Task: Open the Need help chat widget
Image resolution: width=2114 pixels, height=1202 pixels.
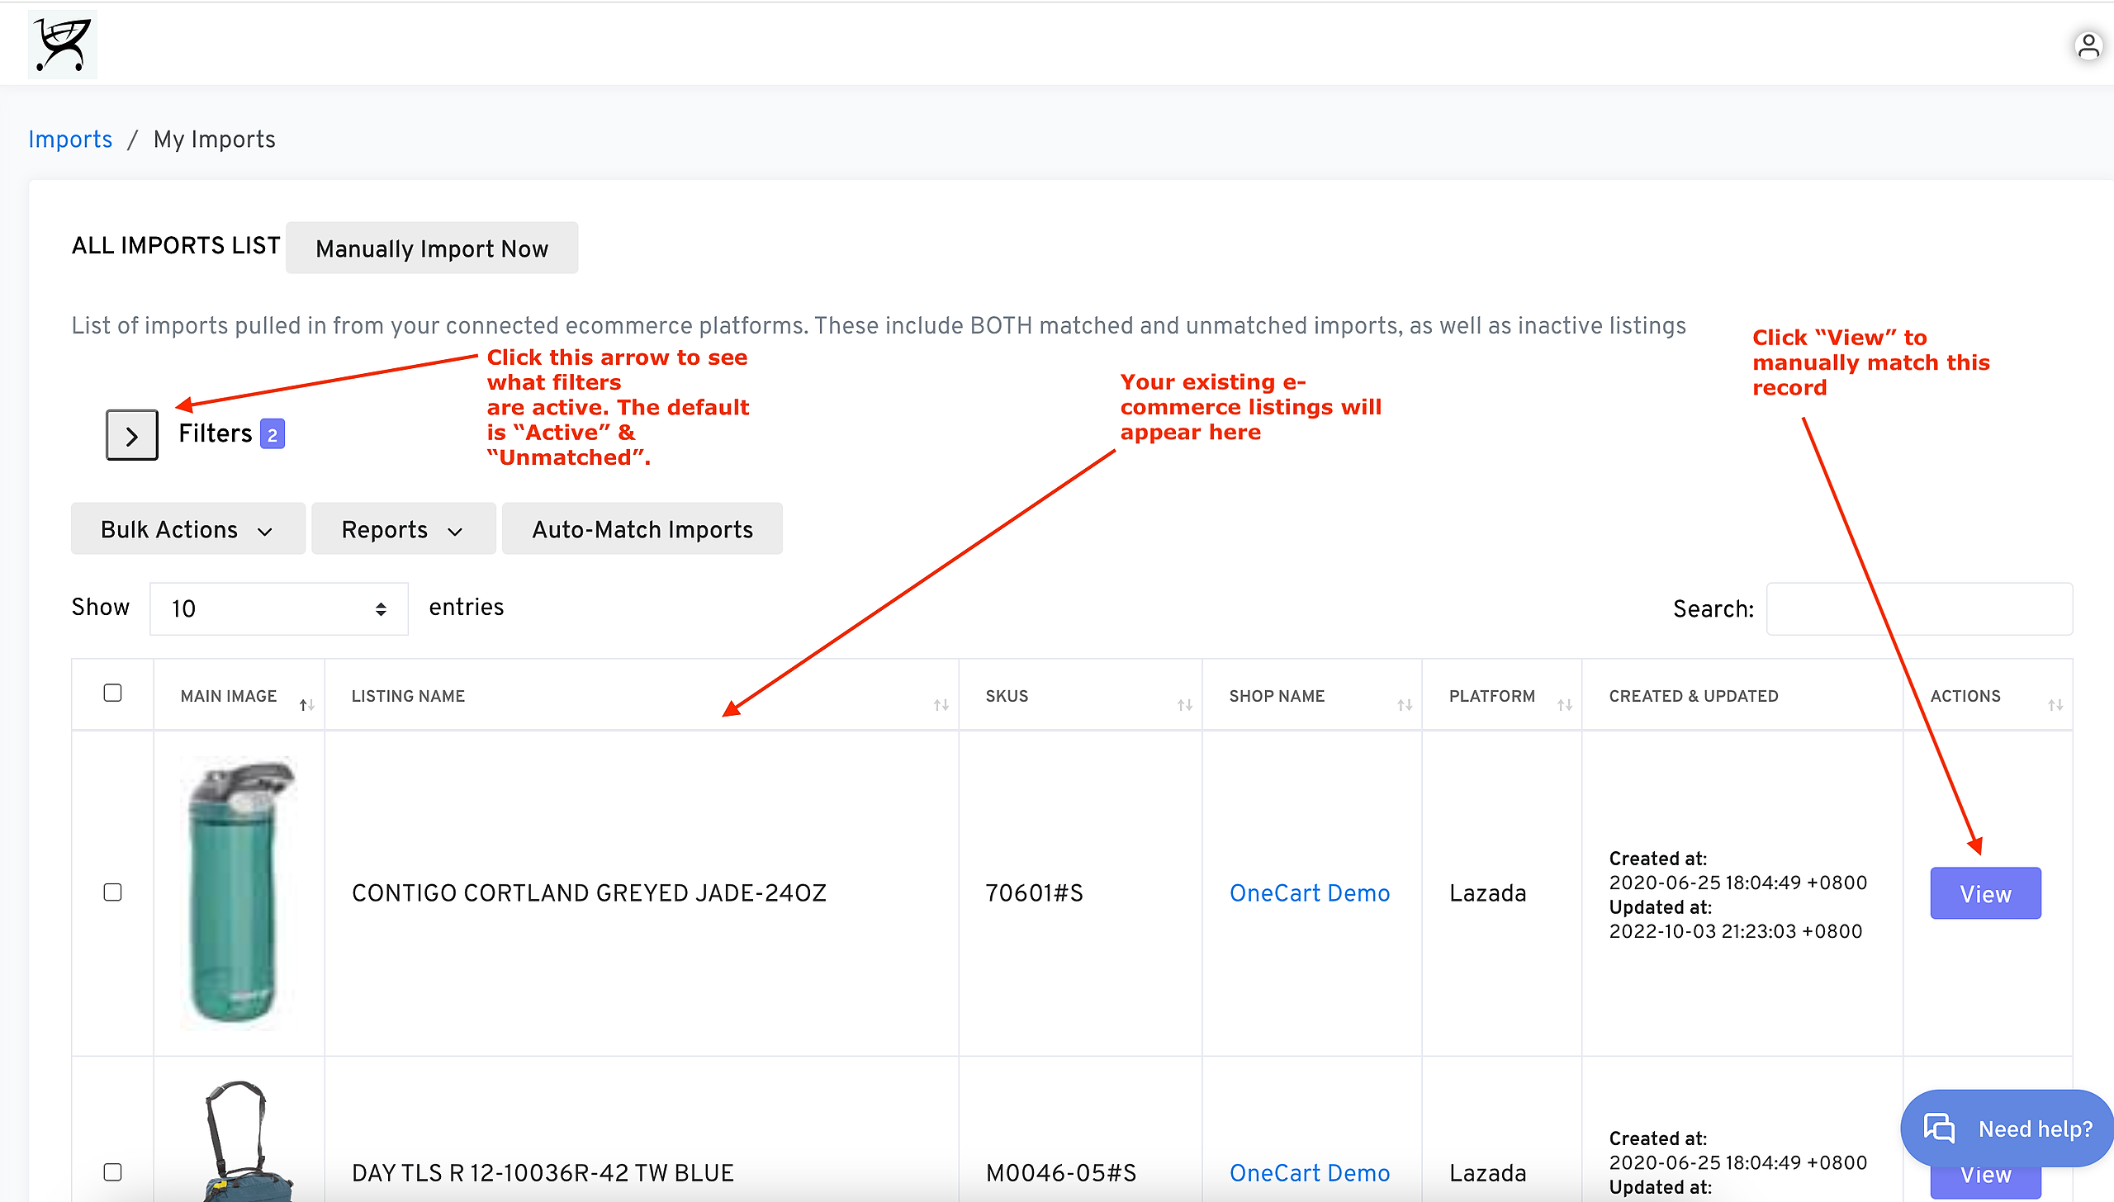Action: (2008, 1128)
